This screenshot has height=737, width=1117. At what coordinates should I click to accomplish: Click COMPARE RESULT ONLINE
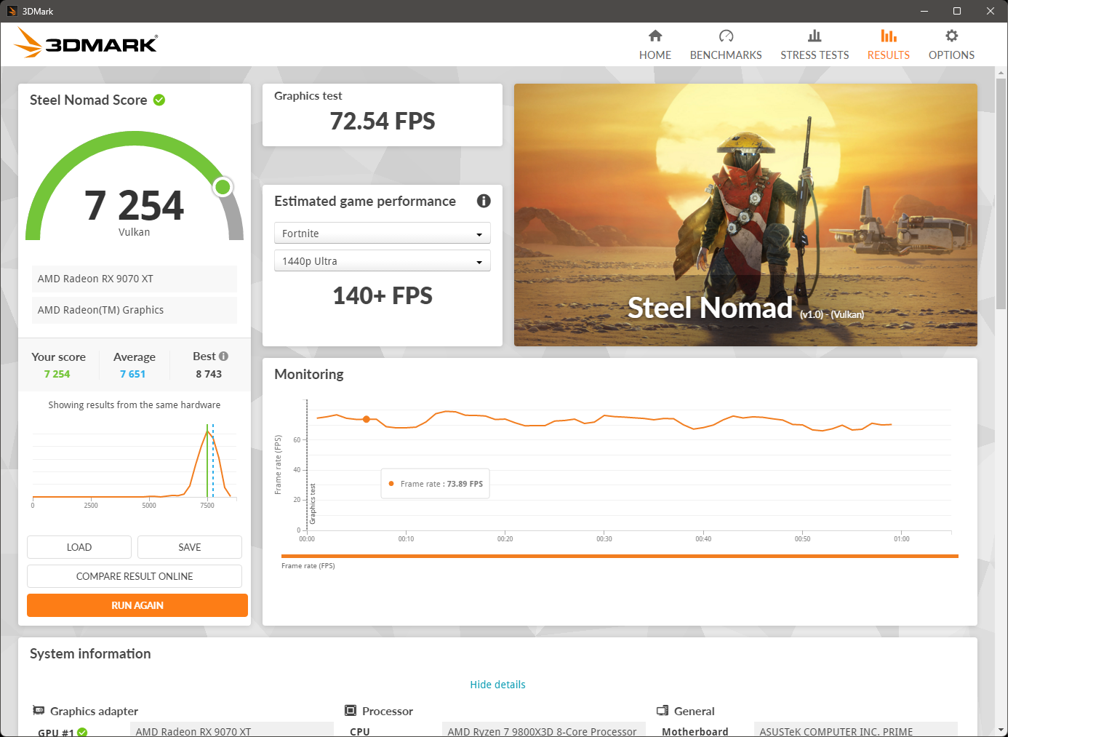point(135,576)
